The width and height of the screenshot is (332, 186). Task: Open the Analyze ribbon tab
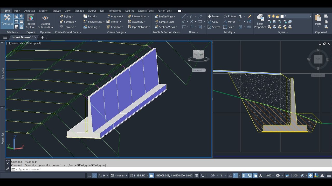pos(56,11)
